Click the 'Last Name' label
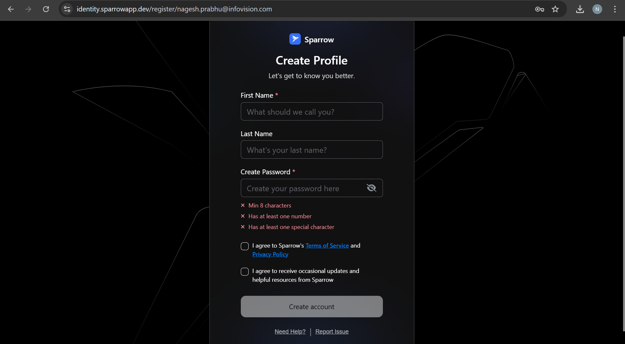The image size is (625, 344). [x=256, y=134]
